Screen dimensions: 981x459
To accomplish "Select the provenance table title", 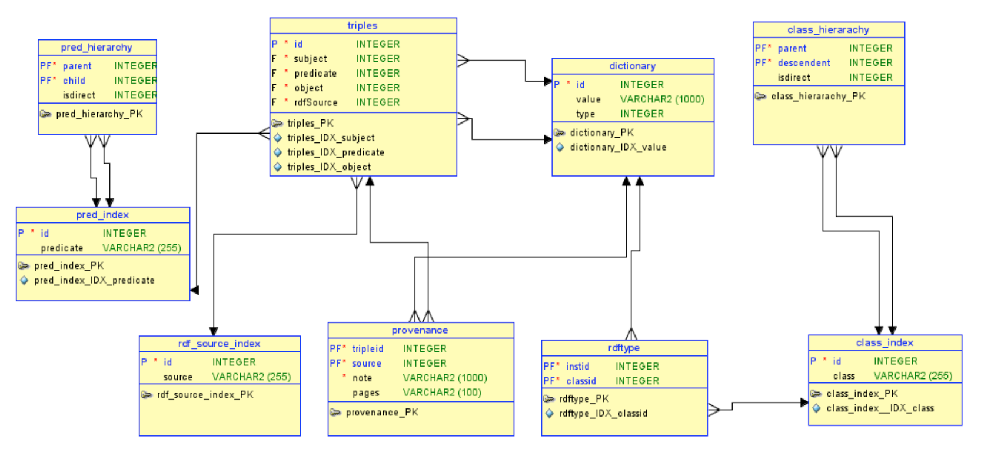I will 420,330.
